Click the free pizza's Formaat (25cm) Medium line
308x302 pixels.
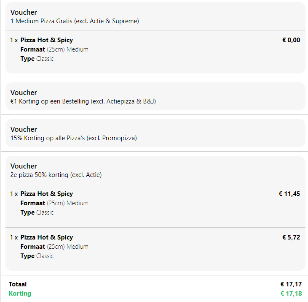tap(54, 49)
